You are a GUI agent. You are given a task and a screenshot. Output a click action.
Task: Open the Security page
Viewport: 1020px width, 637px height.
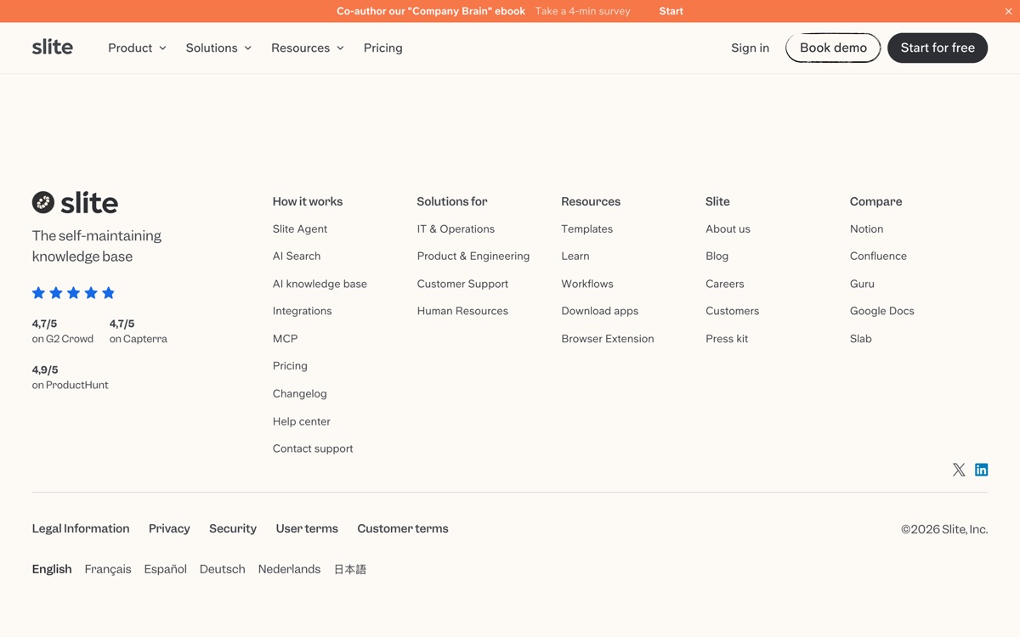point(233,528)
